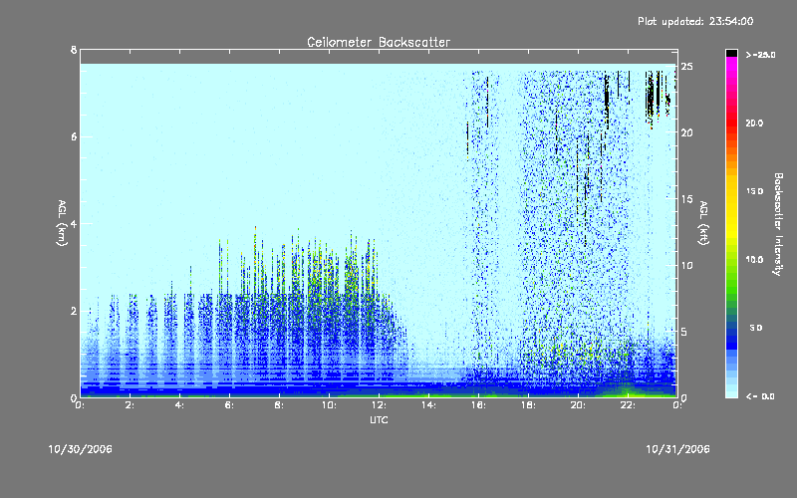The height and width of the screenshot is (498, 797).
Task: Click the 15 kft tick label on right axis
Action: [686, 199]
